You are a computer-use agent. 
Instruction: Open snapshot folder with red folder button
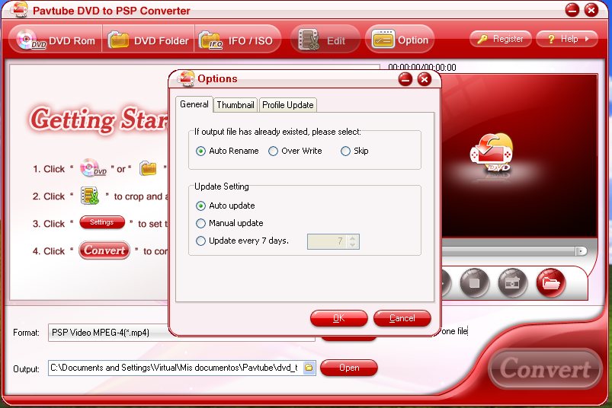(551, 283)
